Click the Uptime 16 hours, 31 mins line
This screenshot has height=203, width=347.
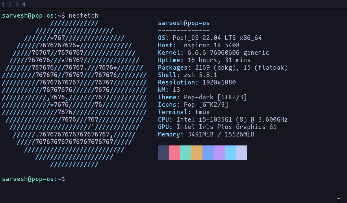click(x=204, y=60)
